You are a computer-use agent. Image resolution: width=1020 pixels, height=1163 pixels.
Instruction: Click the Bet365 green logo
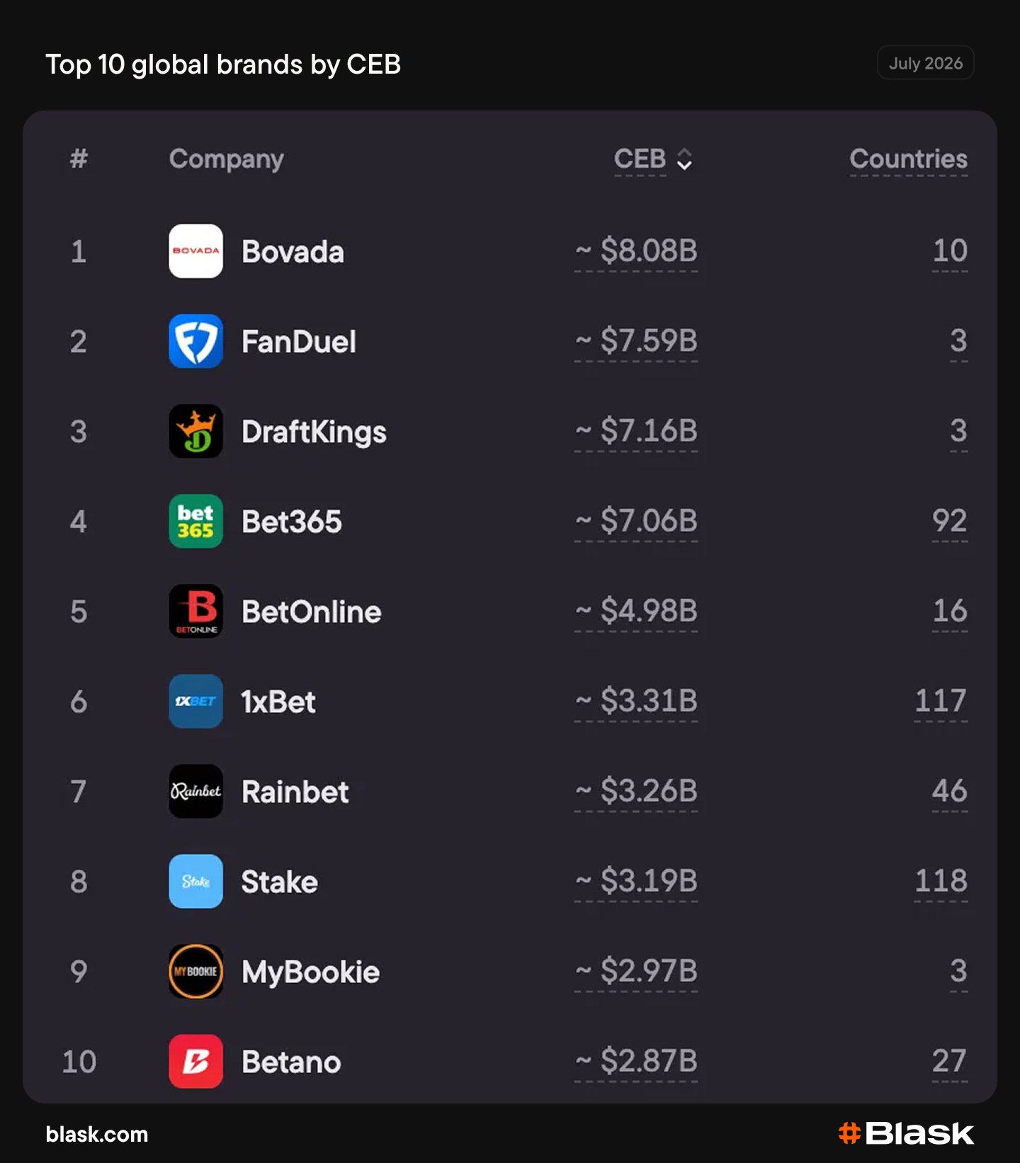pos(195,521)
